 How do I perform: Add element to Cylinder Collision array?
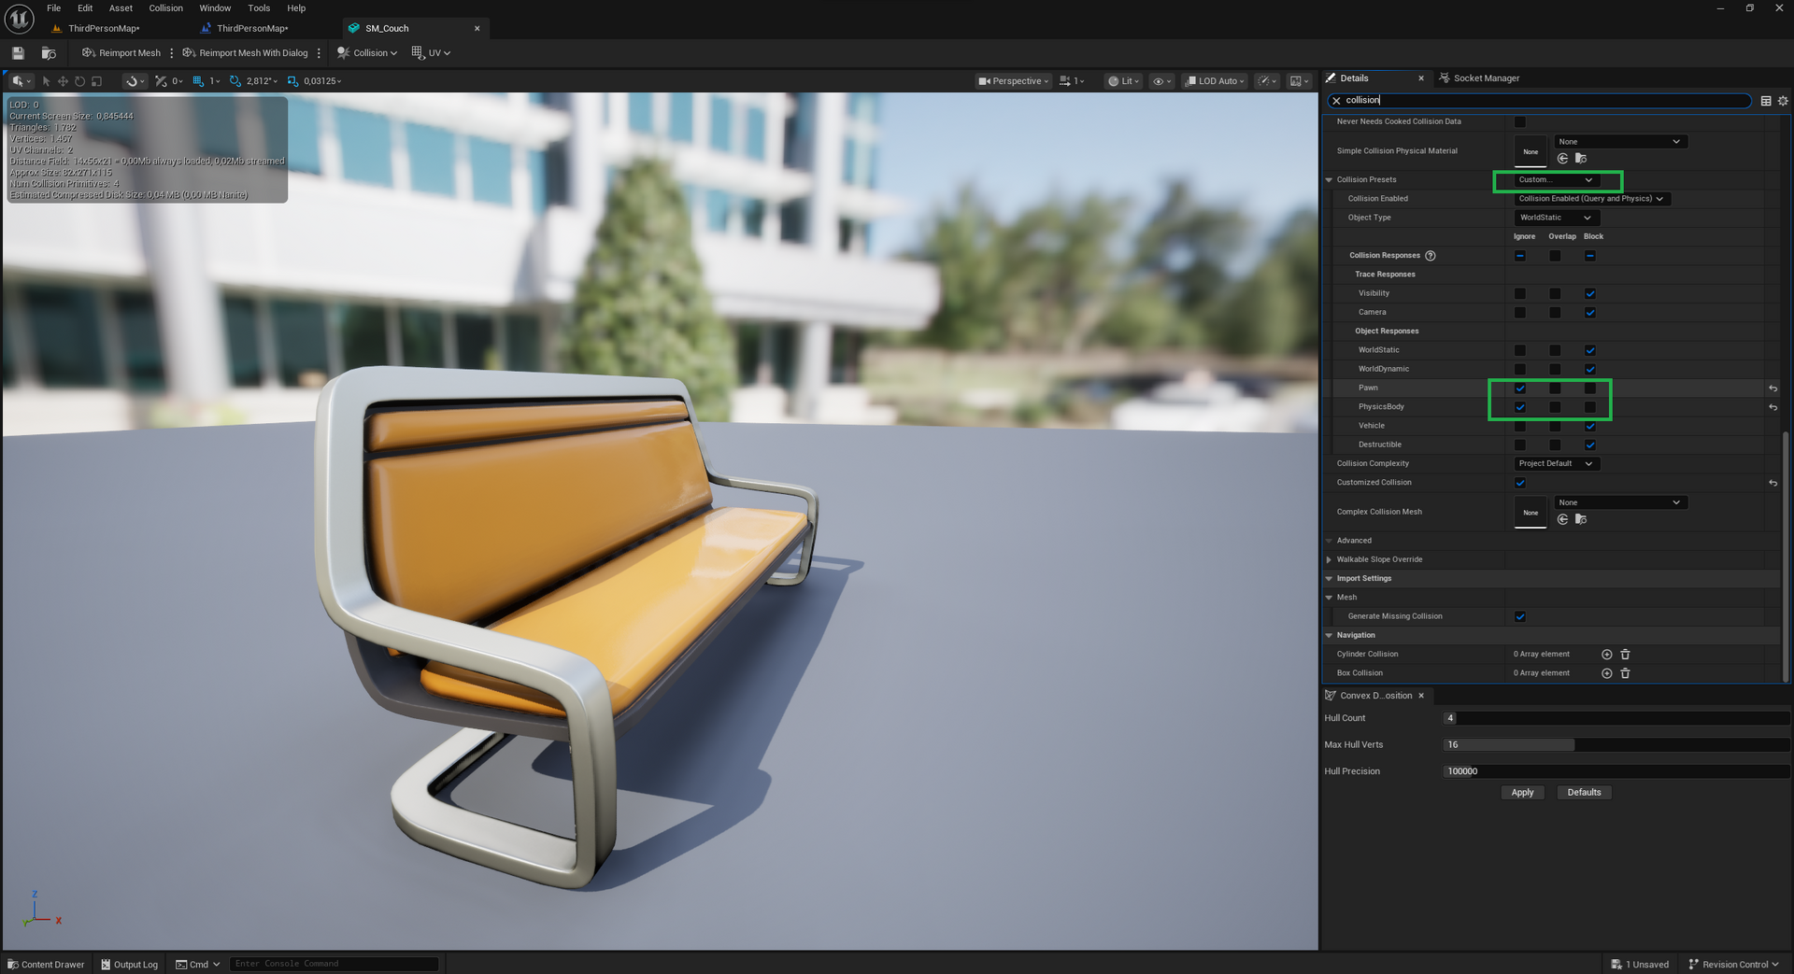[1606, 655]
